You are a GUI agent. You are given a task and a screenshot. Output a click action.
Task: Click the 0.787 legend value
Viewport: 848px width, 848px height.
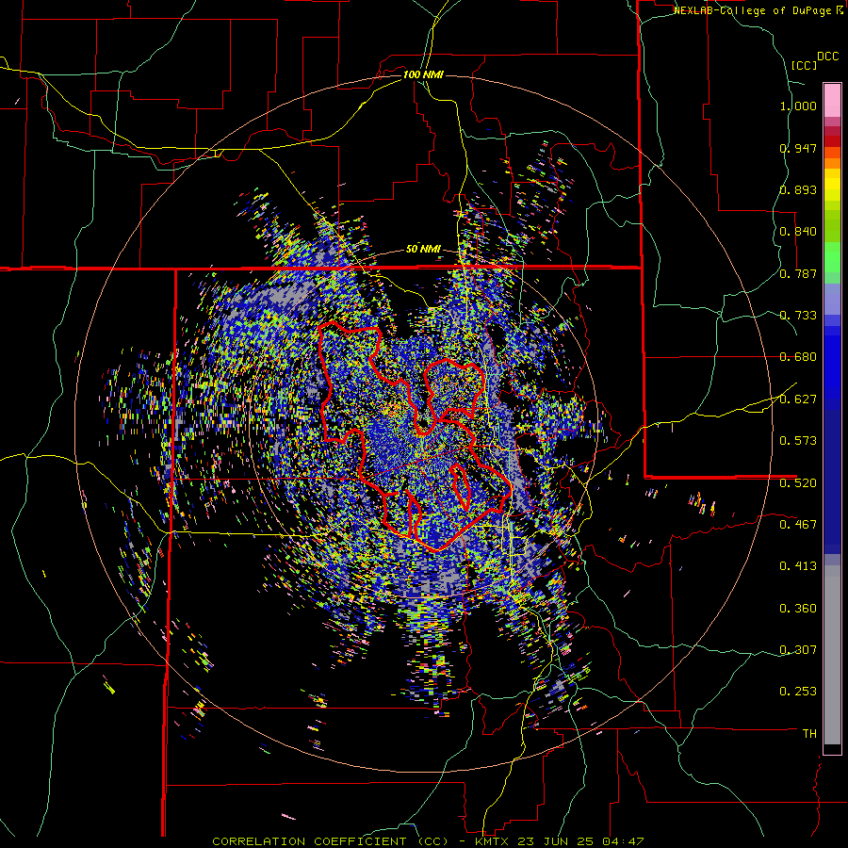tap(798, 273)
